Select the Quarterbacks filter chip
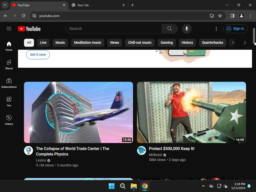Viewport: 256px width, 192px height. point(212,42)
